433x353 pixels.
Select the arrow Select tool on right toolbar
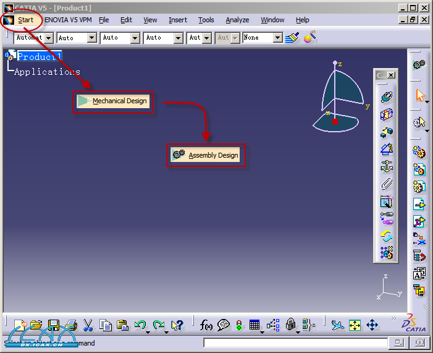(x=421, y=95)
